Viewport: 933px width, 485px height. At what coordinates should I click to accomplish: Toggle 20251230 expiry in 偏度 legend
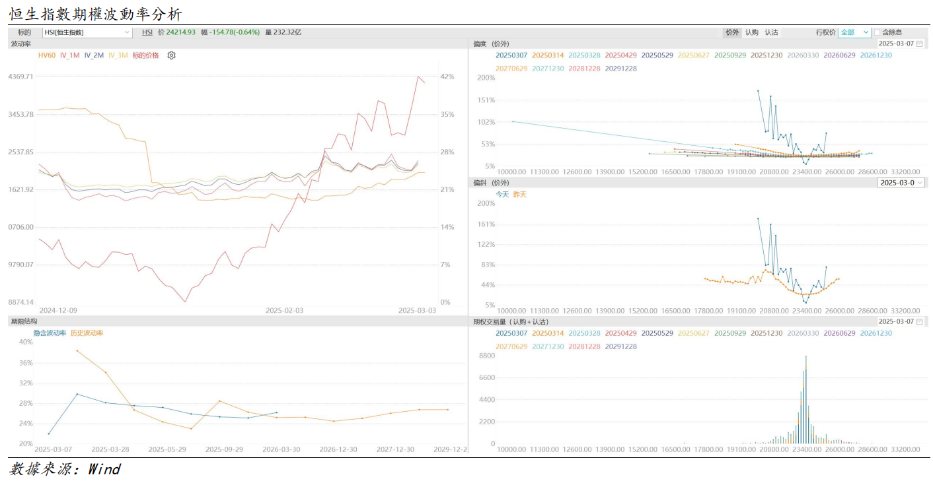[766, 55]
